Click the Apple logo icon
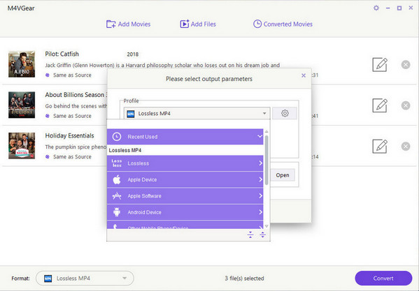Image resolution: width=419 pixels, height=291 pixels. tap(117, 179)
